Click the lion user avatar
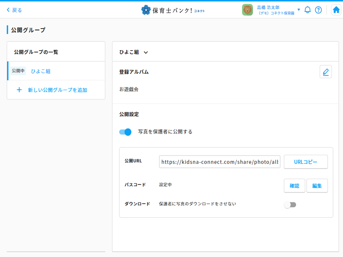The height and width of the screenshot is (257, 343). 247,10
